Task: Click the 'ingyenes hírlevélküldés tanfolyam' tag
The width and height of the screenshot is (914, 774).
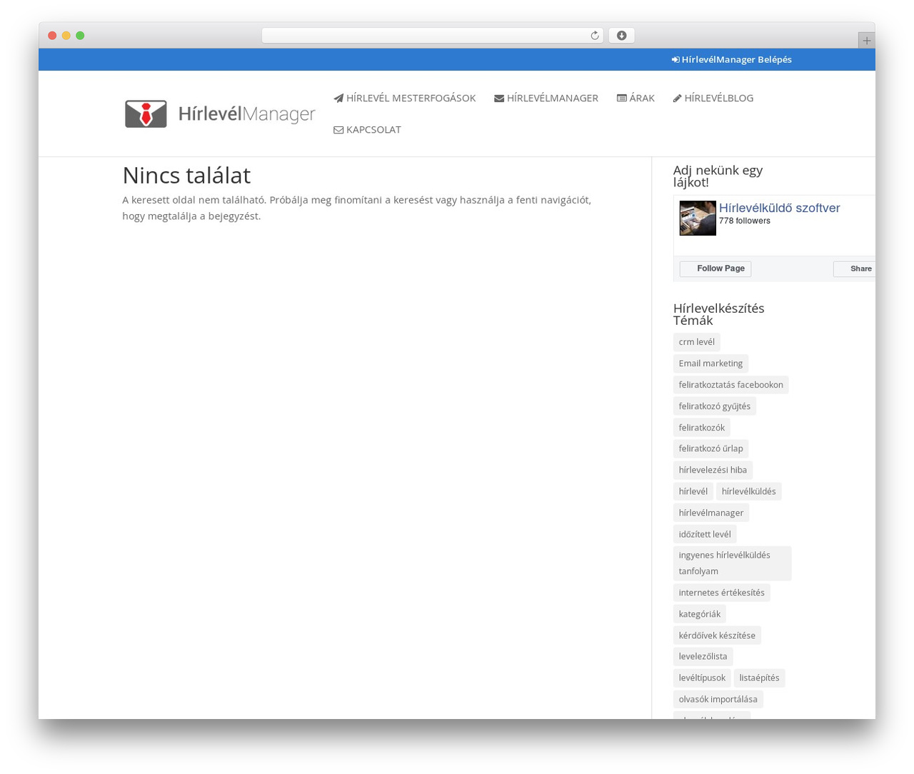Action: [733, 563]
